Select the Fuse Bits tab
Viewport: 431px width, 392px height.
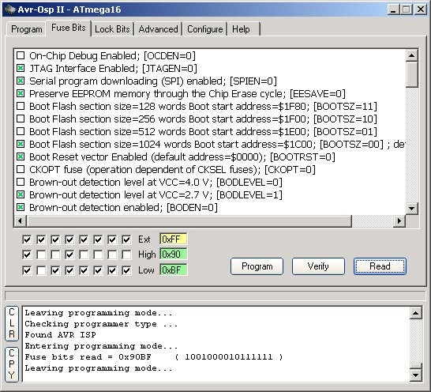coord(69,28)
